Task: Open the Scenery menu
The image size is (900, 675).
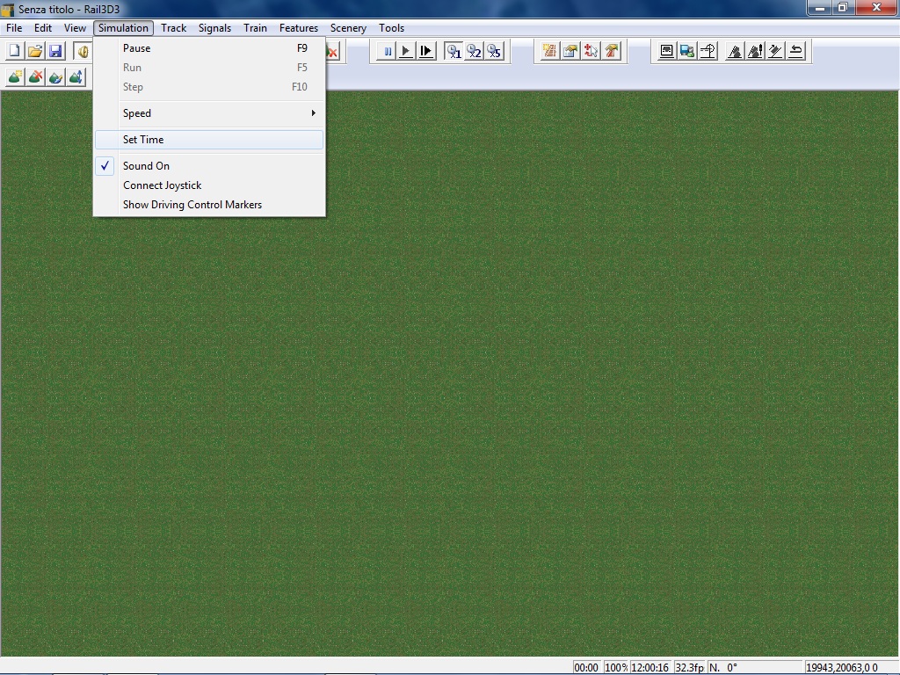Action: (x=348, y=28)
